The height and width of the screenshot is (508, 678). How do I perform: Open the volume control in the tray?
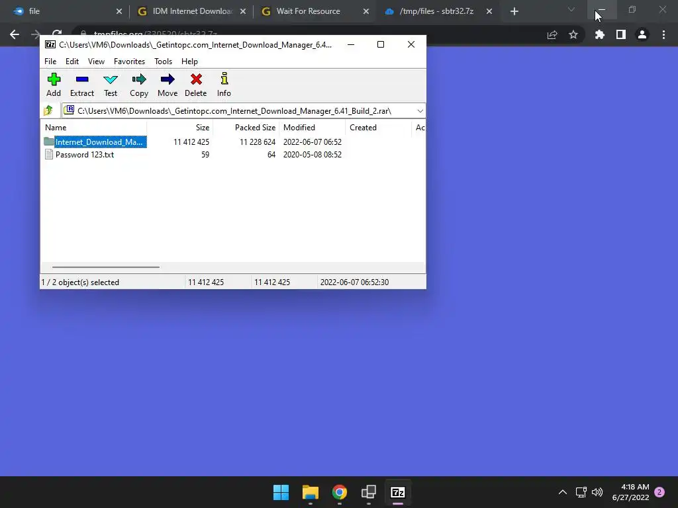tap(597, 492)
